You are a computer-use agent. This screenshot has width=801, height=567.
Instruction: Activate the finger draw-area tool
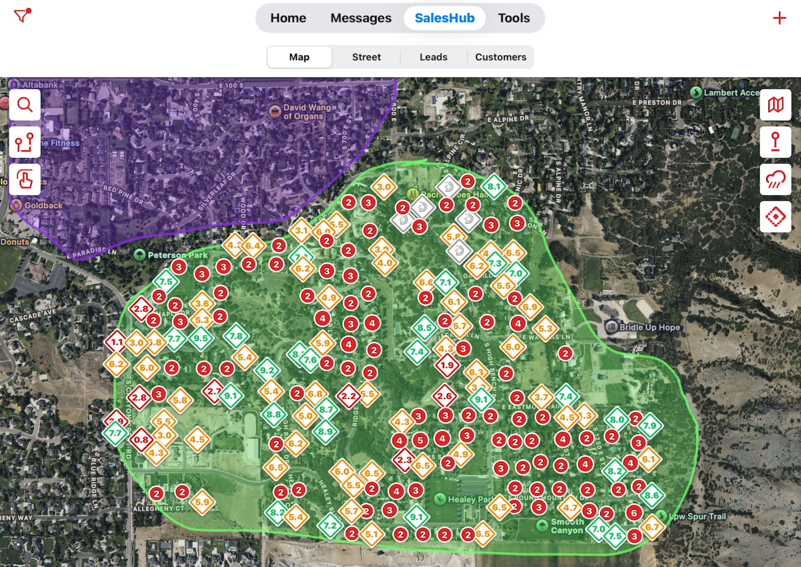pos(25,179)
